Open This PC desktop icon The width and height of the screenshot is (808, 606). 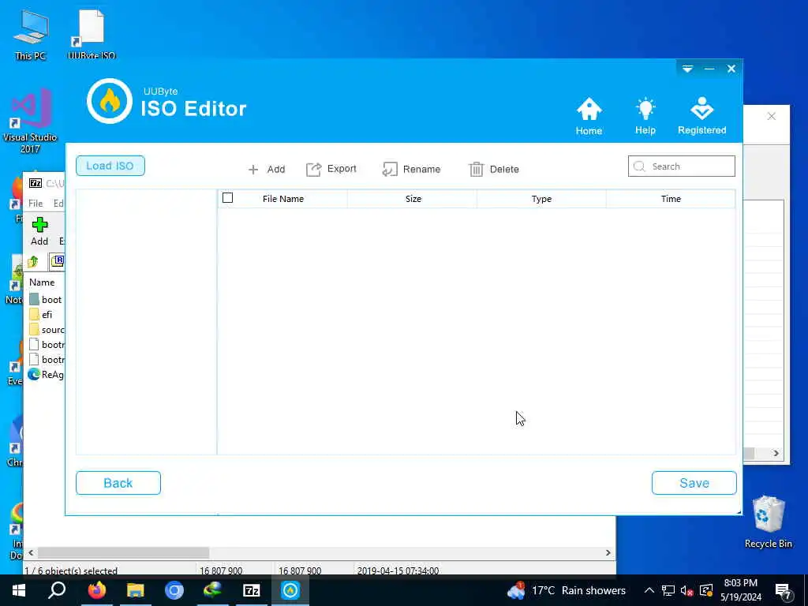tap(31, 36)
